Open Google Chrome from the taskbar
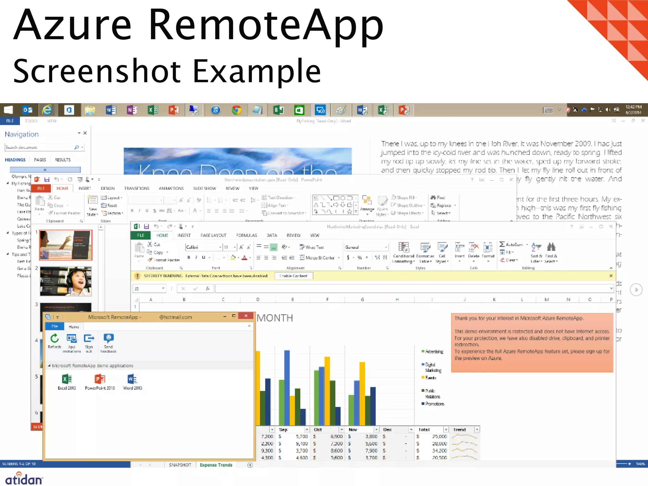 236,110
